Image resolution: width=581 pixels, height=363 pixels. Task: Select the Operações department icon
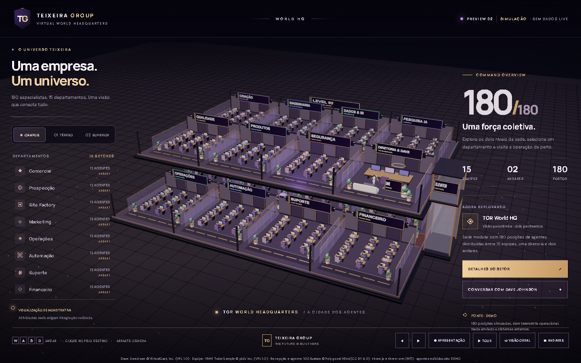[20, 238]
